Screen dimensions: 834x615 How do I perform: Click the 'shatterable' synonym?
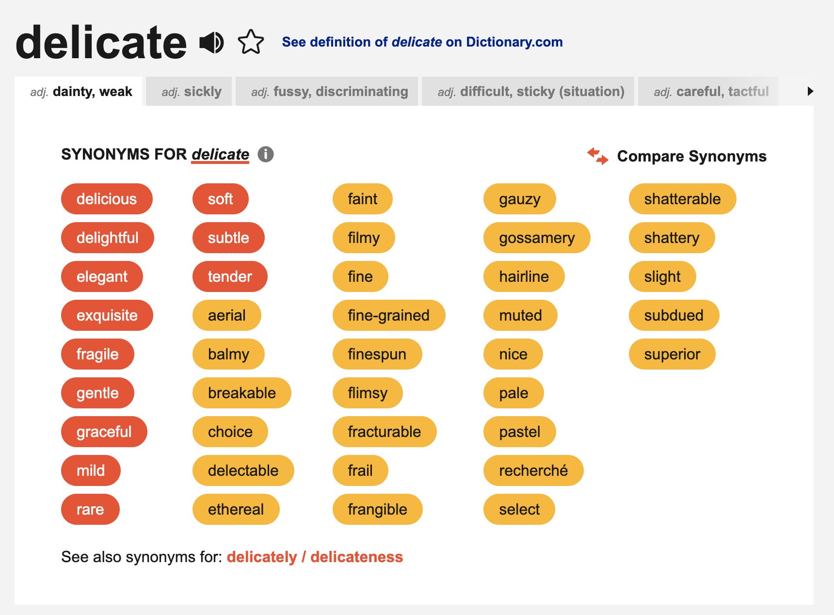tap(683, 199)
